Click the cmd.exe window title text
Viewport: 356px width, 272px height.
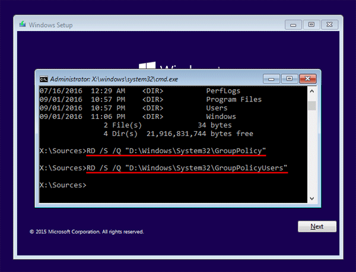(x=114, y=79)
